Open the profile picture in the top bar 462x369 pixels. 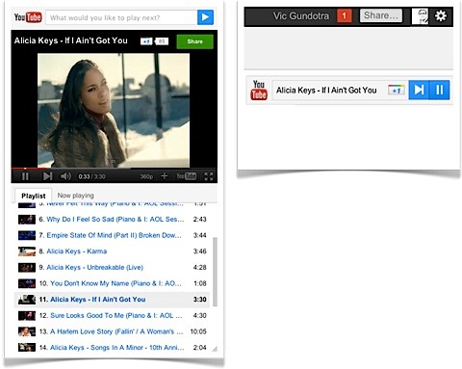click(420, 16)
